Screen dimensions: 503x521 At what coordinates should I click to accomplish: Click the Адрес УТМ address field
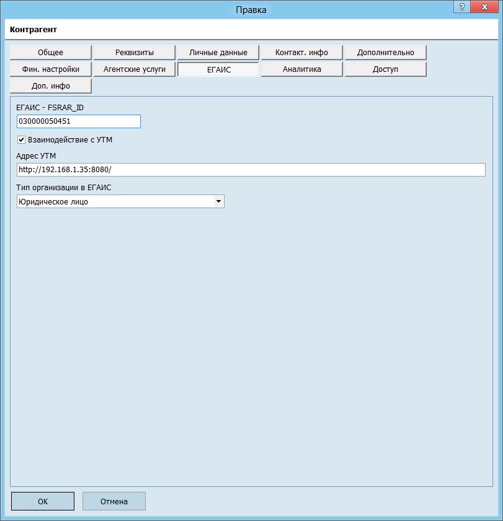pyautogui.click(x=251, y=170)
